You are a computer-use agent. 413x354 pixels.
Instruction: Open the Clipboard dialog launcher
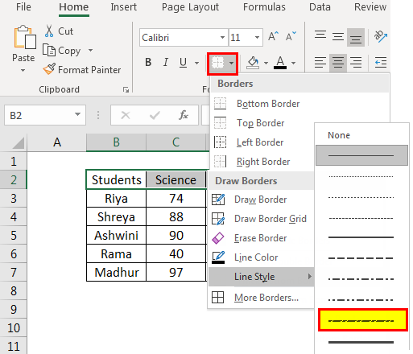click(x=126, y=90)
